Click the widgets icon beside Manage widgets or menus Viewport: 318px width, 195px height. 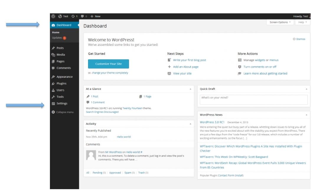(240, 60)
